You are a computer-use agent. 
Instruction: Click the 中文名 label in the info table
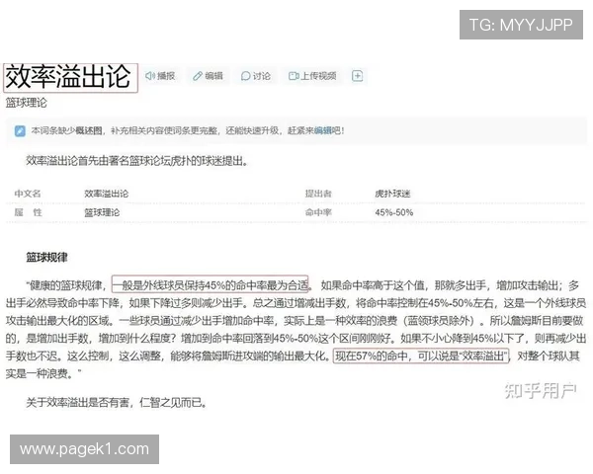pyautogui.click(x=28, y=194)
